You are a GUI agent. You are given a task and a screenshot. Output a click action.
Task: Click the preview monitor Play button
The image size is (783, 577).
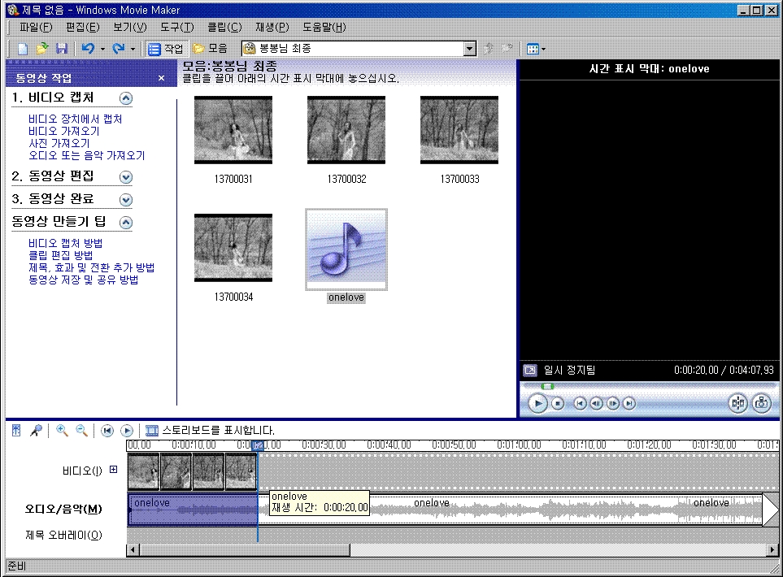click(537, 403)
